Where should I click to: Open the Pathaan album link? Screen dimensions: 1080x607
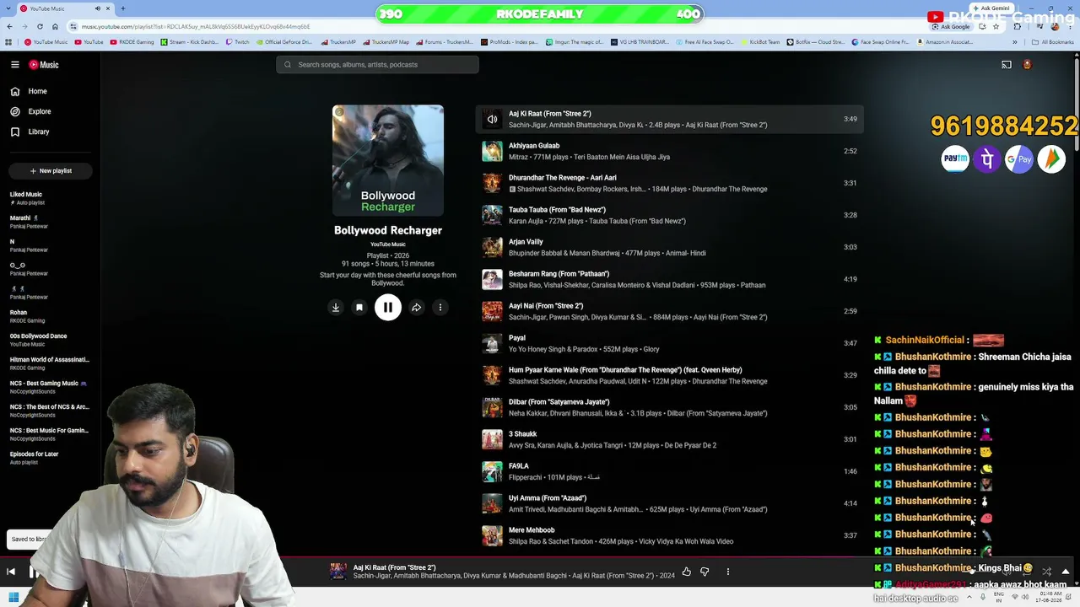tap(753, 285)
